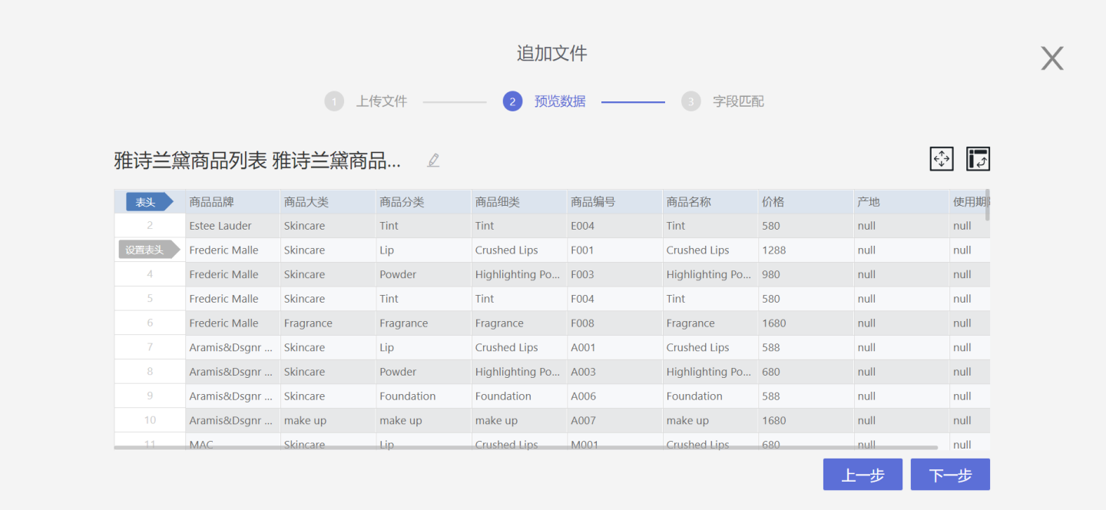This screenshot has width=1106, height=510.
Task: Click the 价格 column header
Action: click(x=773, y=202)
